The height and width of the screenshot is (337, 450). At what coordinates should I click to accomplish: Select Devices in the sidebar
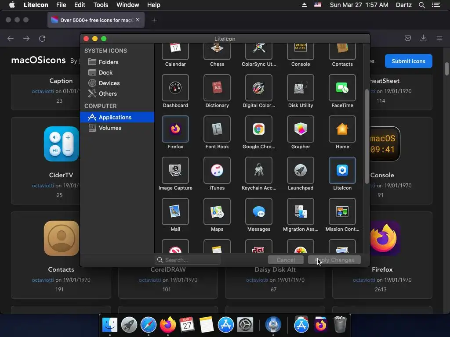point(117,83)
